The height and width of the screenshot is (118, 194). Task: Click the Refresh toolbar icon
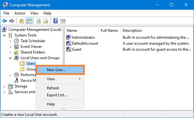point(39,21)
